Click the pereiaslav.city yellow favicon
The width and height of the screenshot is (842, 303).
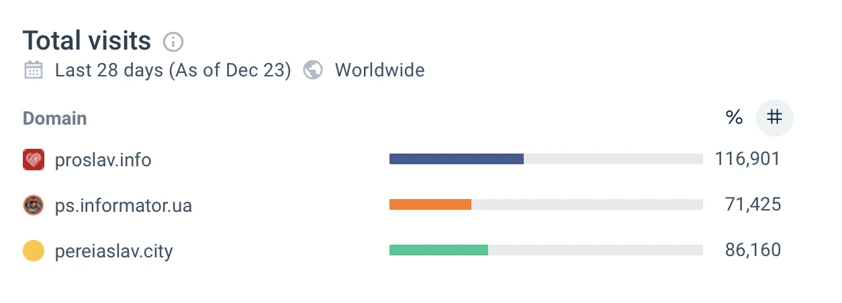click(x=34, y=251)
